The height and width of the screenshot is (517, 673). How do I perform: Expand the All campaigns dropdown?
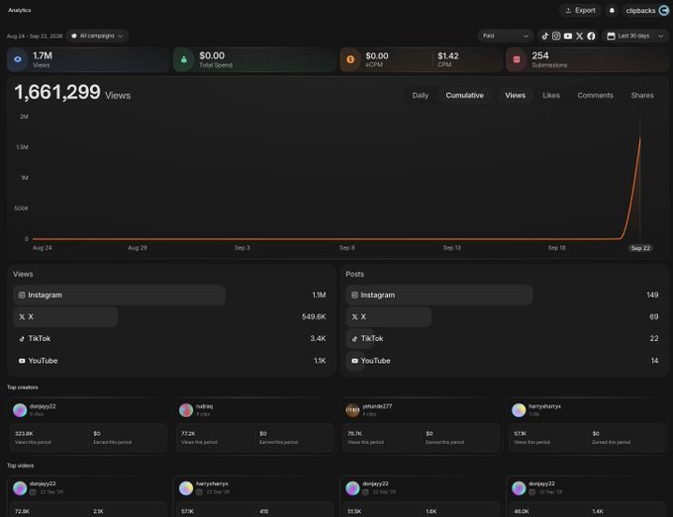[x=97, y=36]
